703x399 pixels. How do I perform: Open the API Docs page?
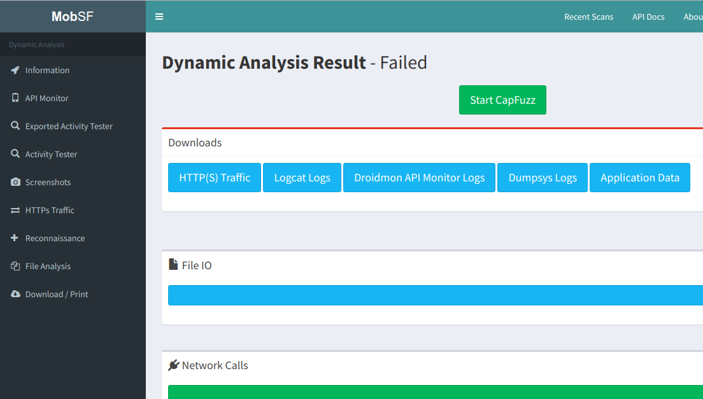pyautogui.click(x=648, y=17)
